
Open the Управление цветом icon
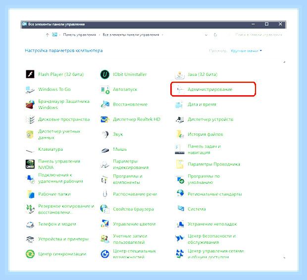click(x=105, y=224)
